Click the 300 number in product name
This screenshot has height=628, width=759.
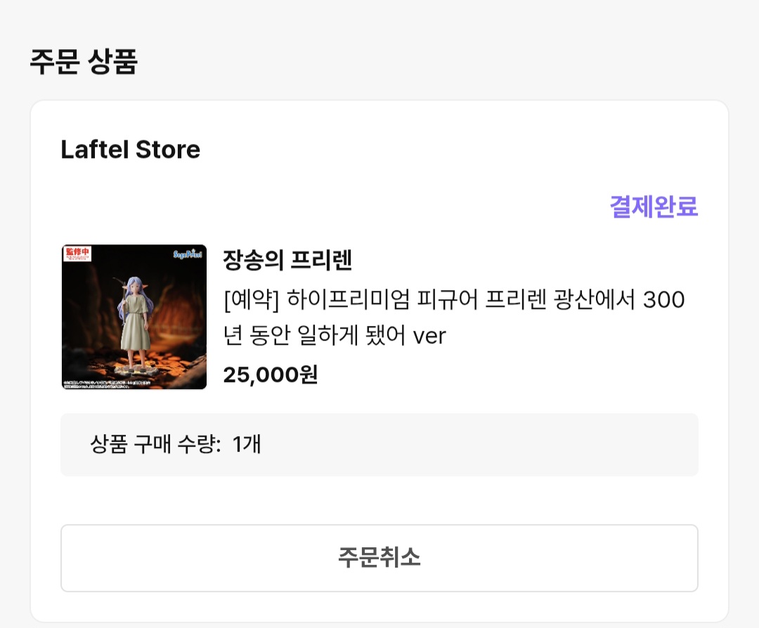tap(663, 299)
